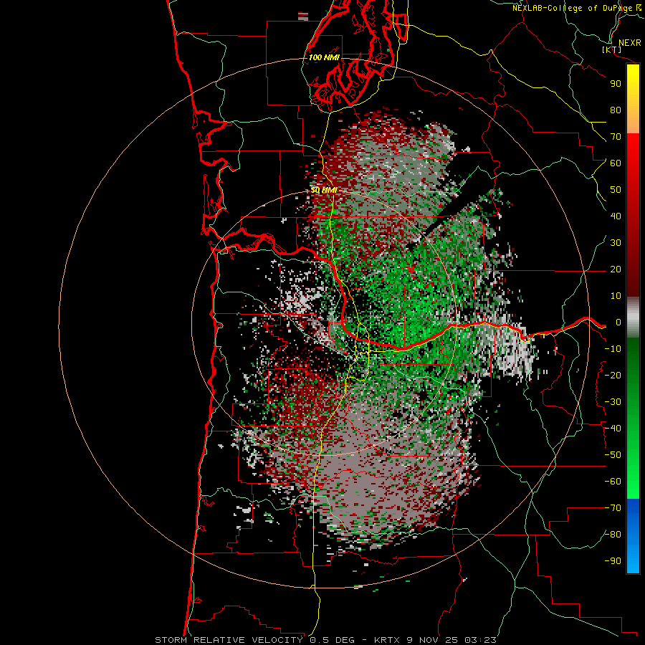Click the "-30" scale value

613,402
